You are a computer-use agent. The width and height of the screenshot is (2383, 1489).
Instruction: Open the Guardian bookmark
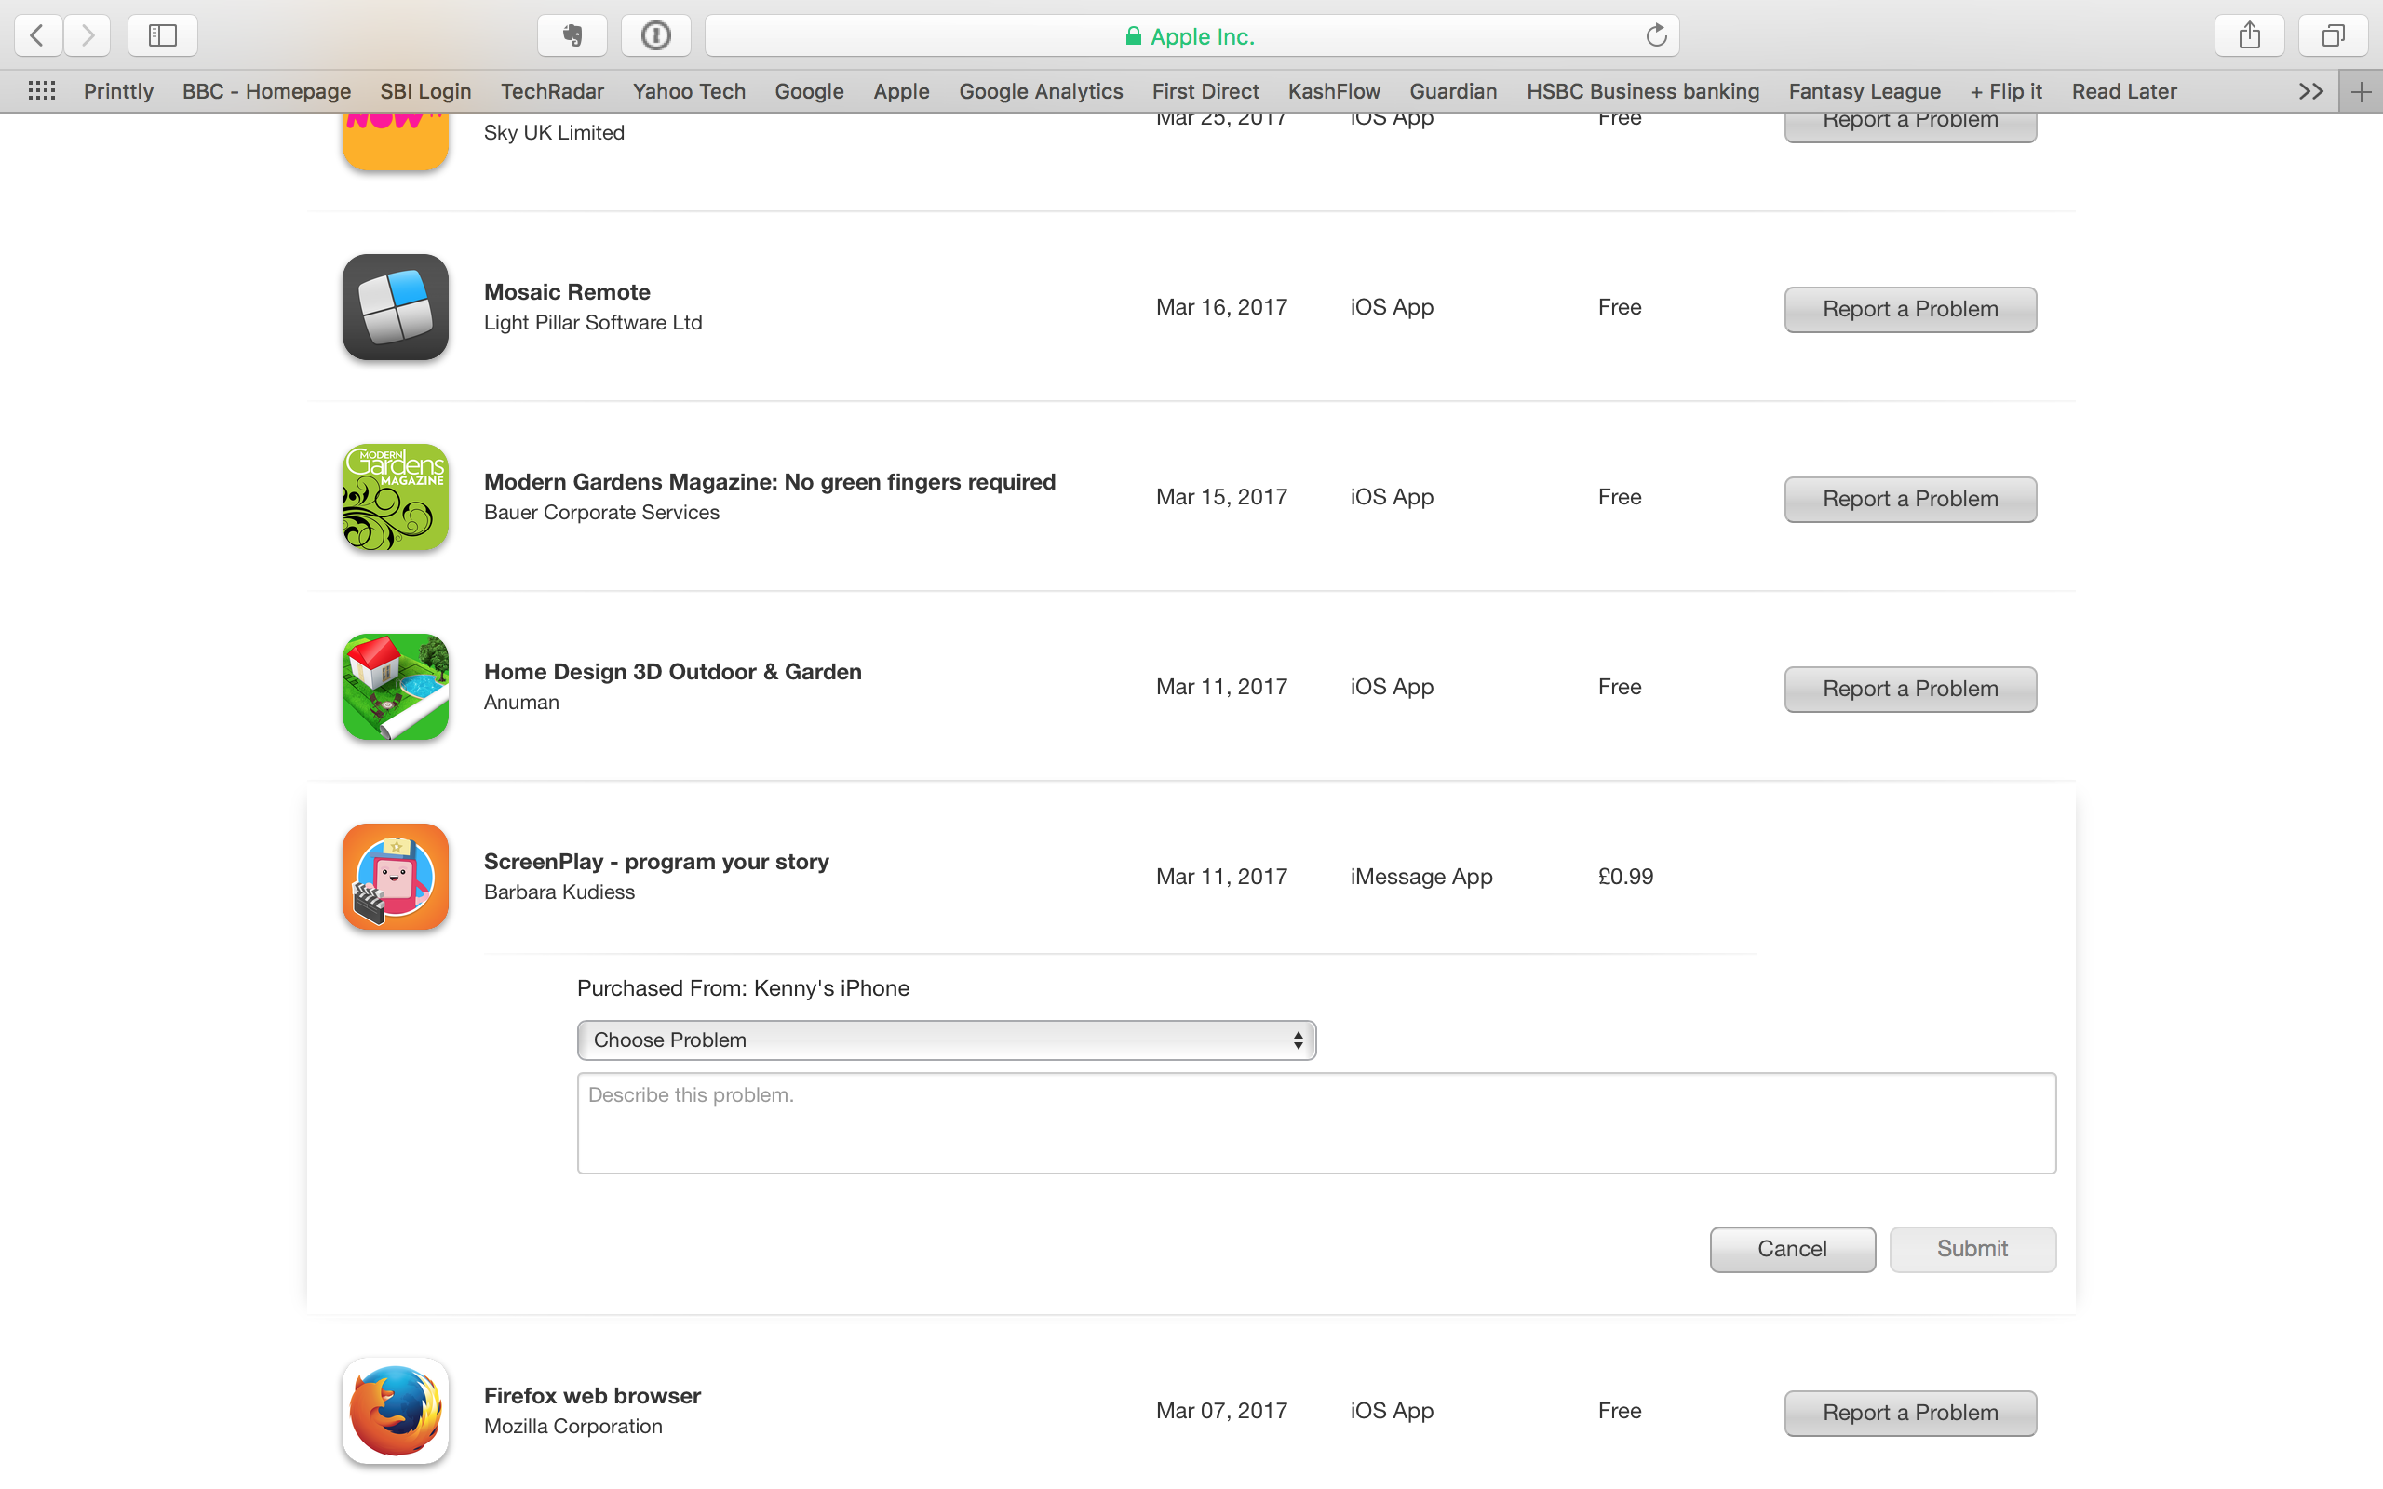(1452, 90)
